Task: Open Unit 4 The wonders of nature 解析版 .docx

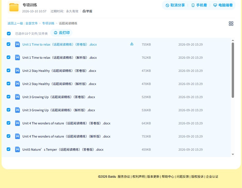Action: [66, 136]
